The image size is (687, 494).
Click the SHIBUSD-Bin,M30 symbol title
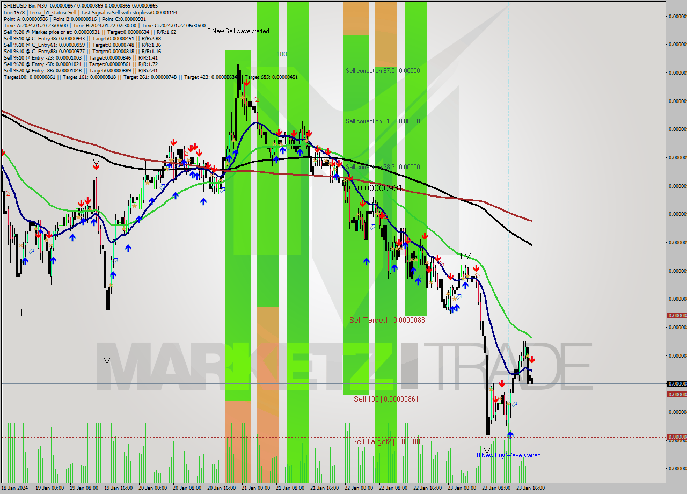coord(25,6)
